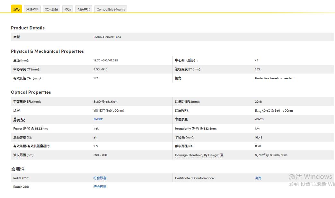Click the Reach 235 符合标准 link
This screenshot has height=198, width=335.
click(100, 187)
